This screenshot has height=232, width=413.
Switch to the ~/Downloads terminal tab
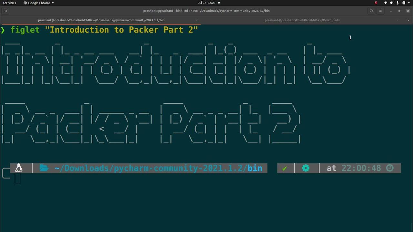pos(302,20)
